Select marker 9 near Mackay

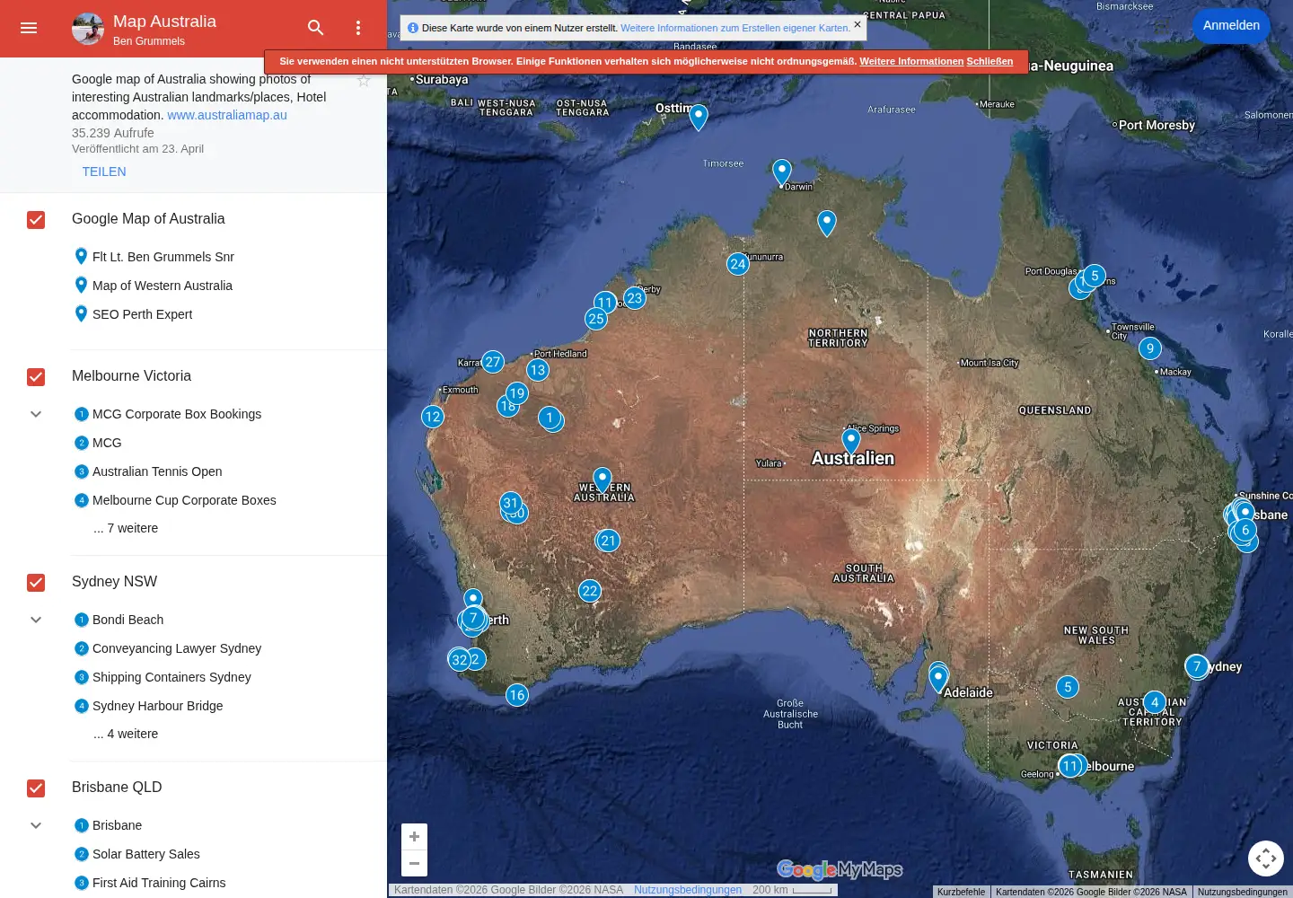1150,348
